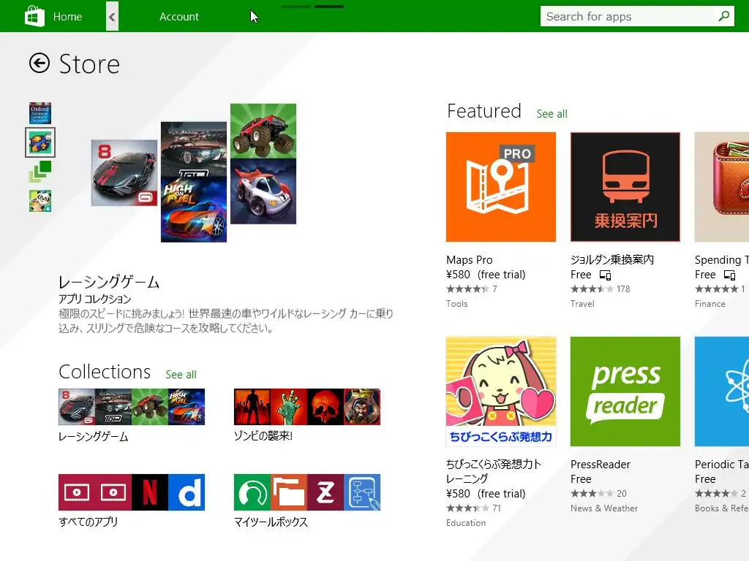Click the すべてのアプリ collection label
Screen dimensions: 749x561
[x=88, y=522]
